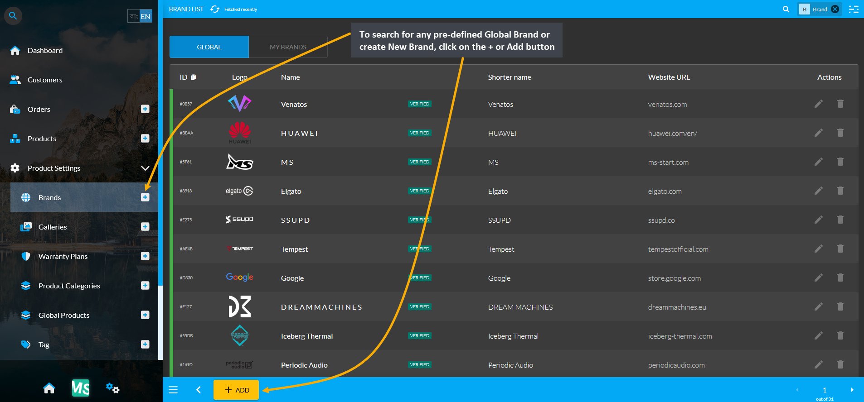Add new order plus icon

click(145, 109)
